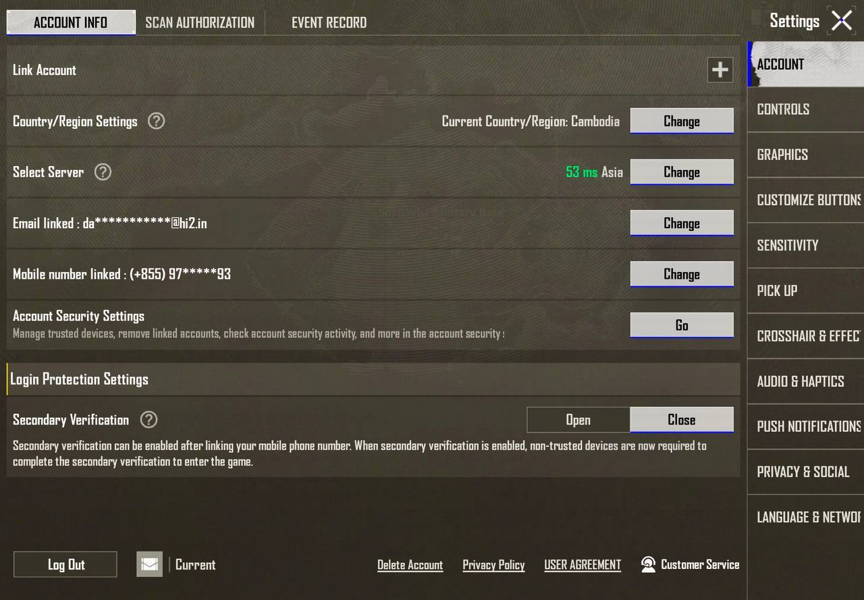
Task: Go to Privacy & Social settings
Action: coord(806,472)
